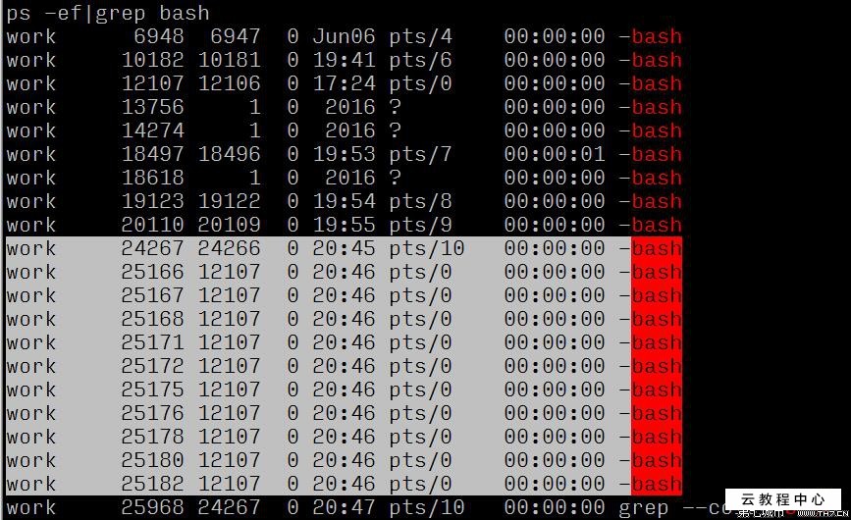Select PID 25168 in highlighted block

click(152, 319)
